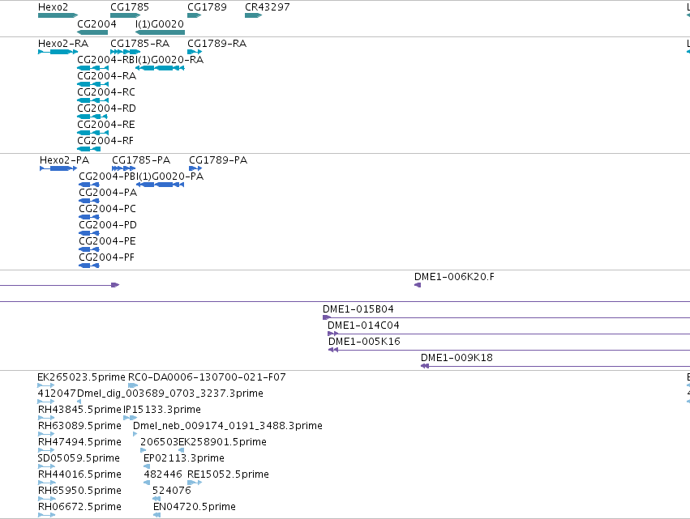Click unlabeled purple BAC arrowhead below CG2004-PF
690x519 pixels.
pyautogui.click(x=115, y=285)
